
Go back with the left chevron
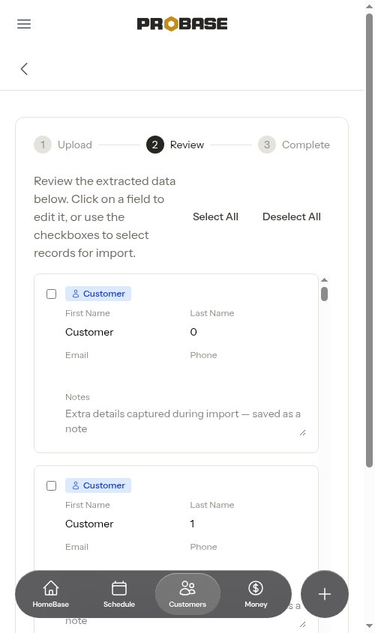24,69
